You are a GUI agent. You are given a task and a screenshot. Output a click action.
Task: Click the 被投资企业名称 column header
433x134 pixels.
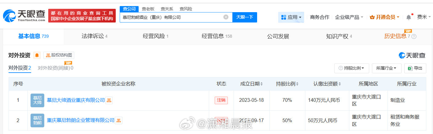coord(118,84)
